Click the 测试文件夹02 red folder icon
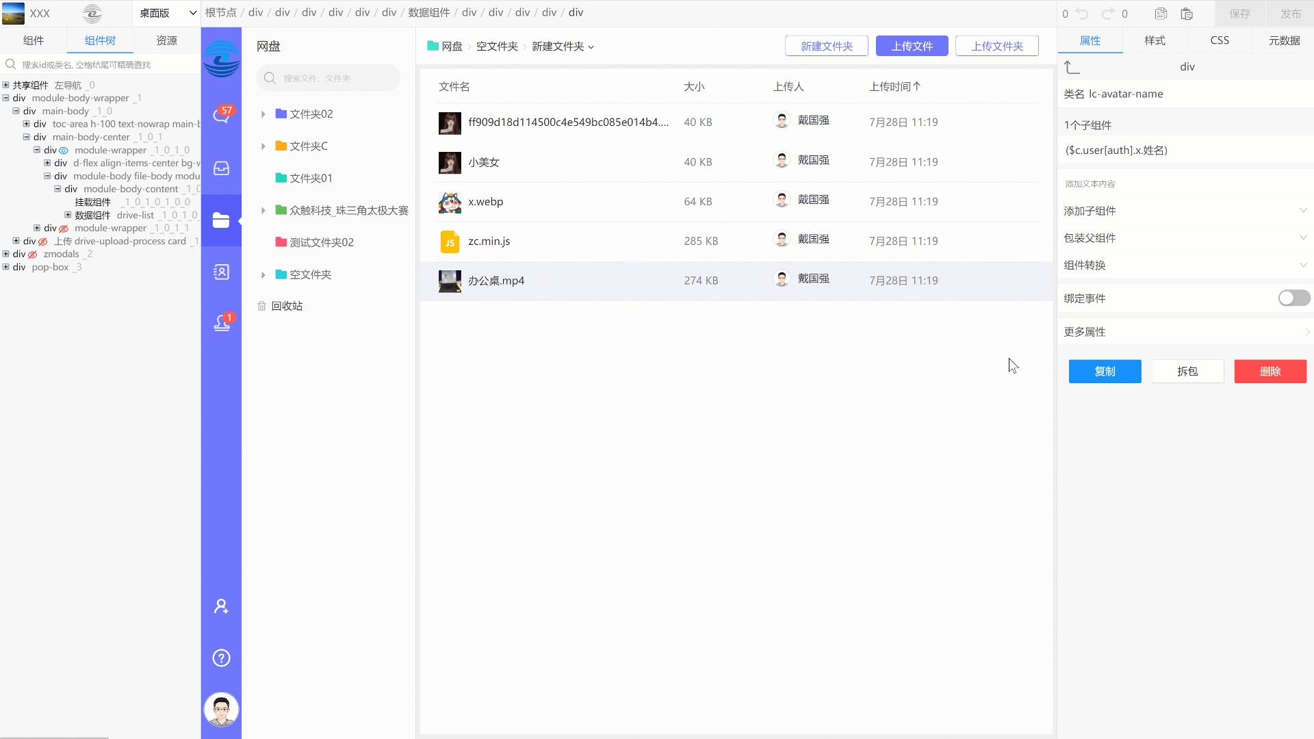 (281, 242)
